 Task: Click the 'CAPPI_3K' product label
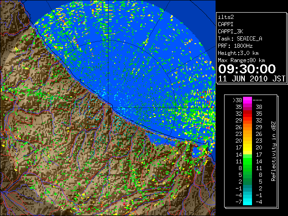pos(230,31)
